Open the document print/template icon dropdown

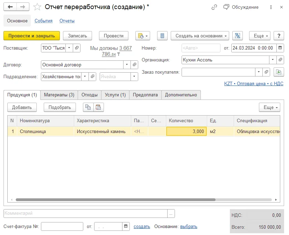tap(143, 36)
